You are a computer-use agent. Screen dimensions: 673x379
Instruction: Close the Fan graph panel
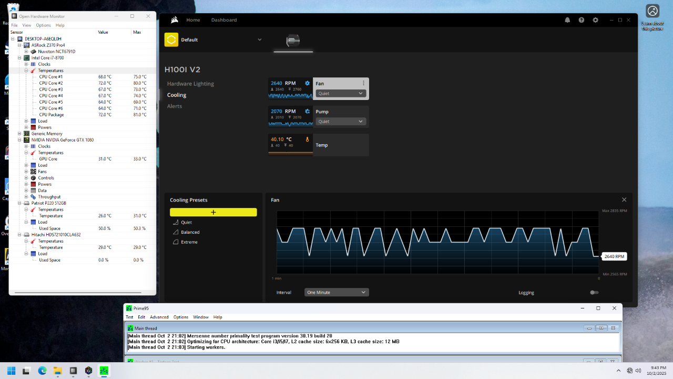(x=624, y=200)
